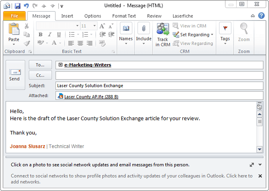269x191 pixels.
Task: Open the font size dropdown
Action: coord(95,26)
